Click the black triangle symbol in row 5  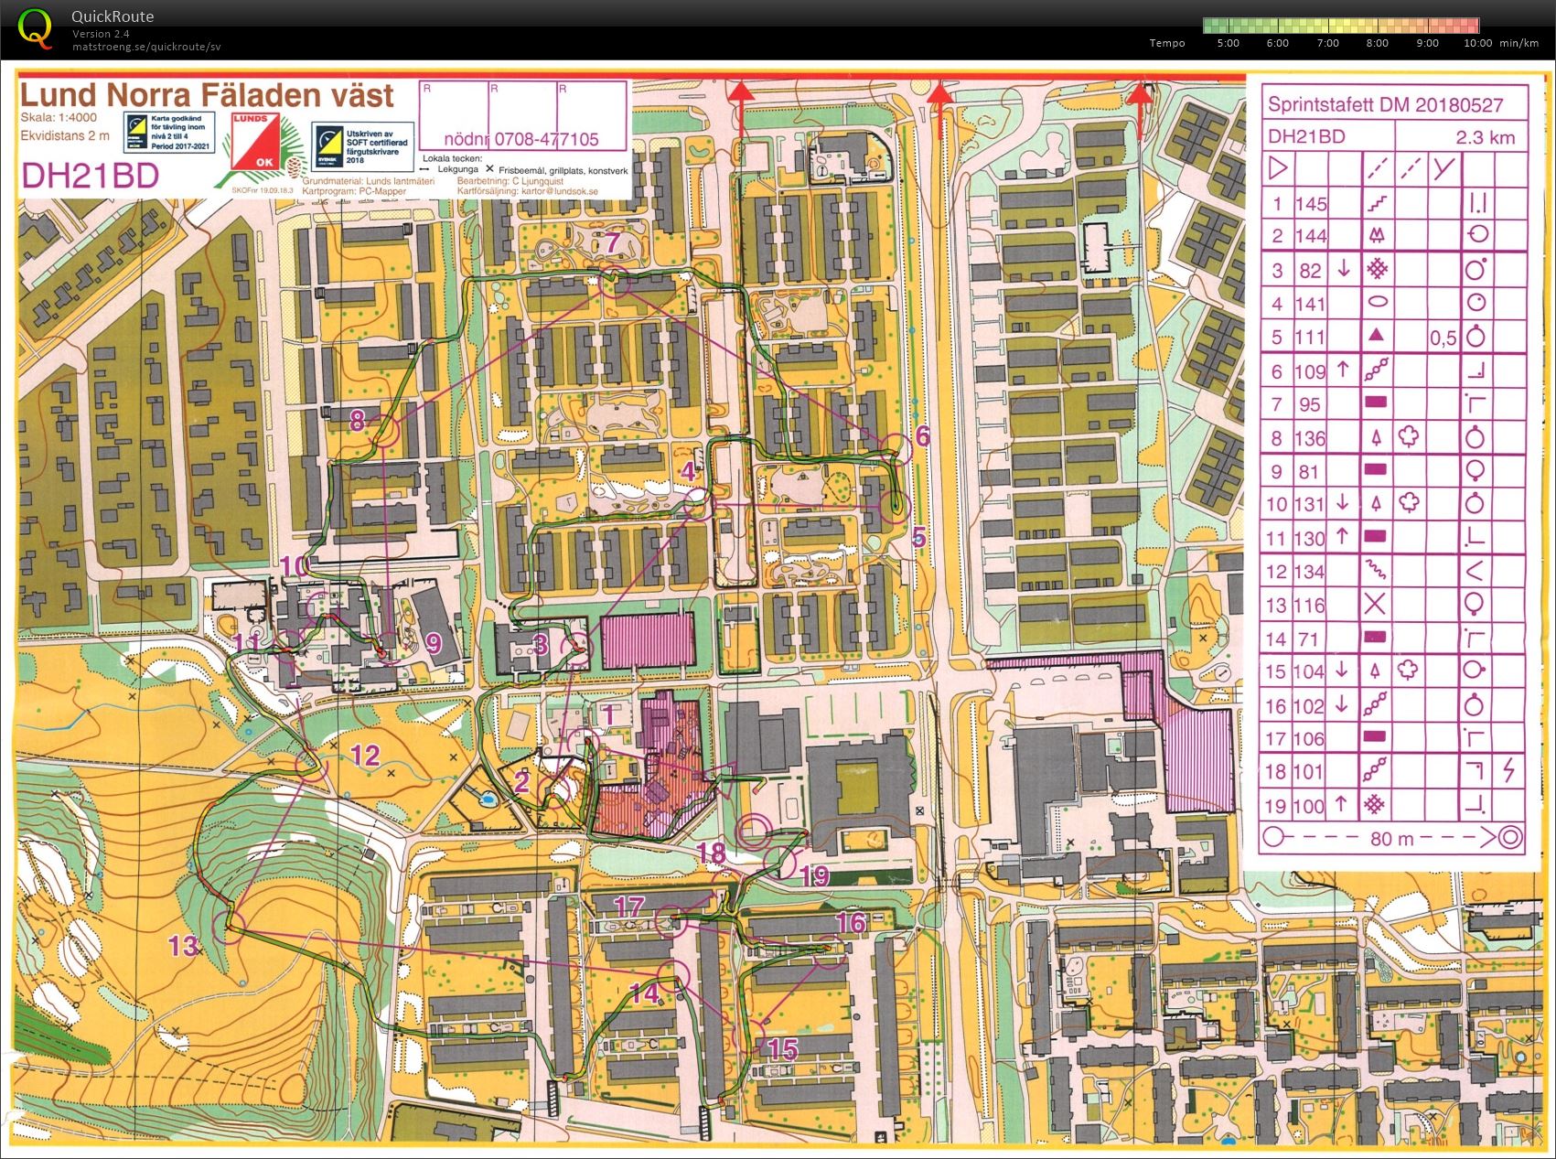(1376, 336)
